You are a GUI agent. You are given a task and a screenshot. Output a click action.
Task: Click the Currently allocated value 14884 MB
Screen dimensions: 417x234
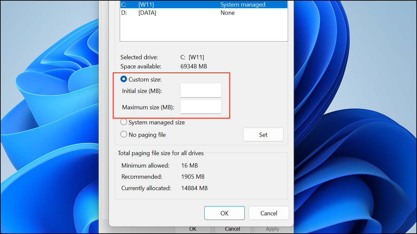(195, 188)
